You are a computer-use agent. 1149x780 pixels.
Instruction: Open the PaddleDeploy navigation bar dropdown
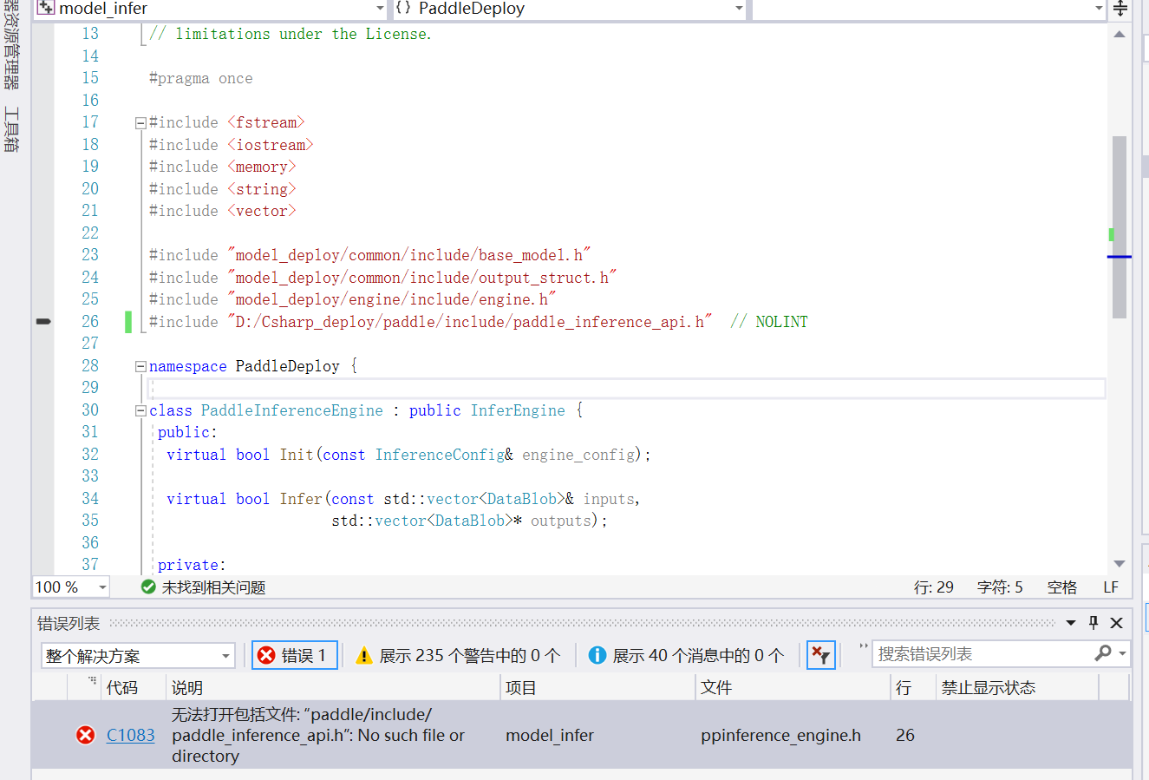(737, 10)
